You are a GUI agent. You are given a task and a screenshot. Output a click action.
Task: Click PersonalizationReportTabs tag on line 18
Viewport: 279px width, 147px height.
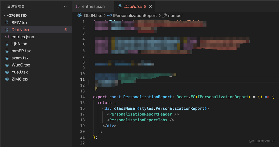pyautogui.click(x=138, y=120)
